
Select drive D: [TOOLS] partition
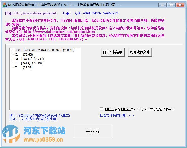[x=29, y=59]
